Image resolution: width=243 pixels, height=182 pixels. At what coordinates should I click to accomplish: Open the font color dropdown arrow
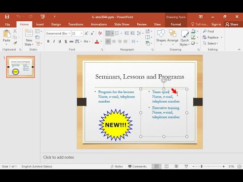(x=101, y=41)
